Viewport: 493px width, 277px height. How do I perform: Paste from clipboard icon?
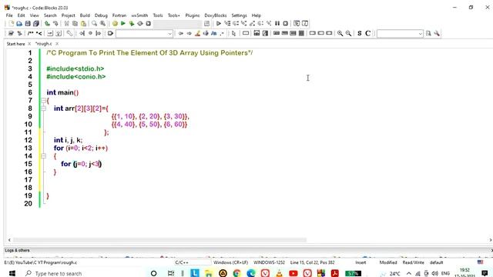[83, 24]
